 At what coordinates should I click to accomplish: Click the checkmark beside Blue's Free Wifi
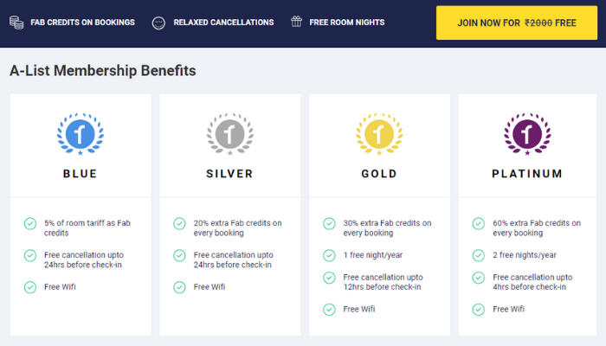30,286
